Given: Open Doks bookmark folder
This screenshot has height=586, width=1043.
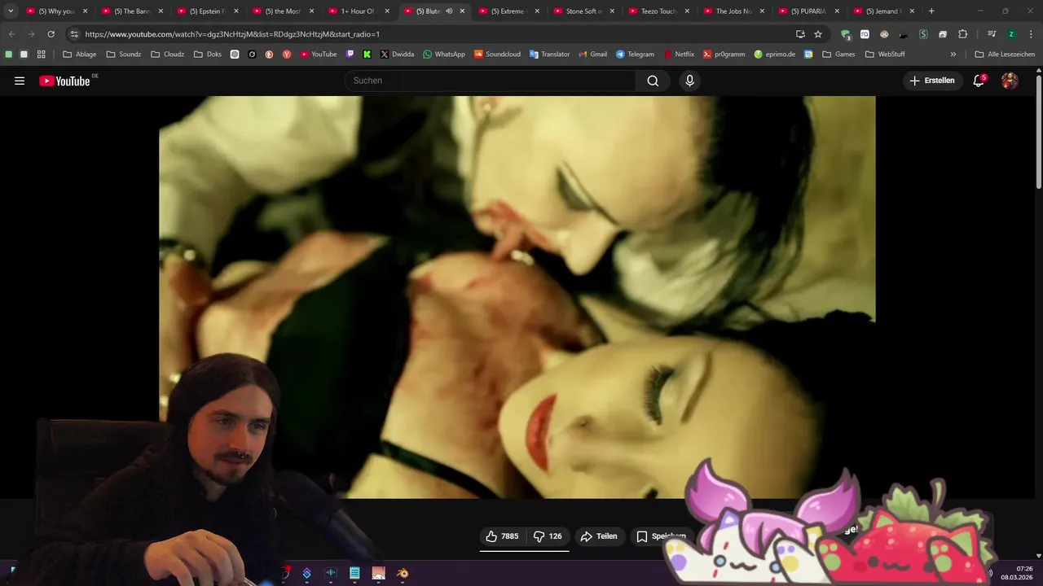Looking at the screenshot, I should [x=207, y=55].
